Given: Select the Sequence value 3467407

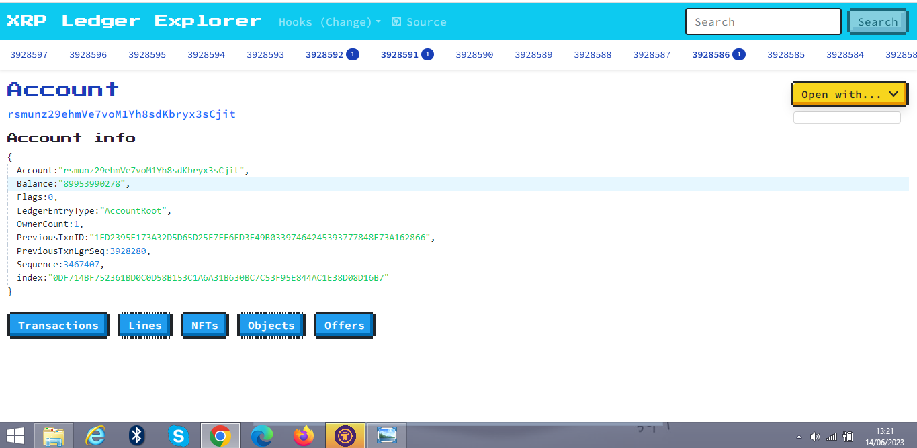Looking at the screenshot, I should click(x=82, y=265).
